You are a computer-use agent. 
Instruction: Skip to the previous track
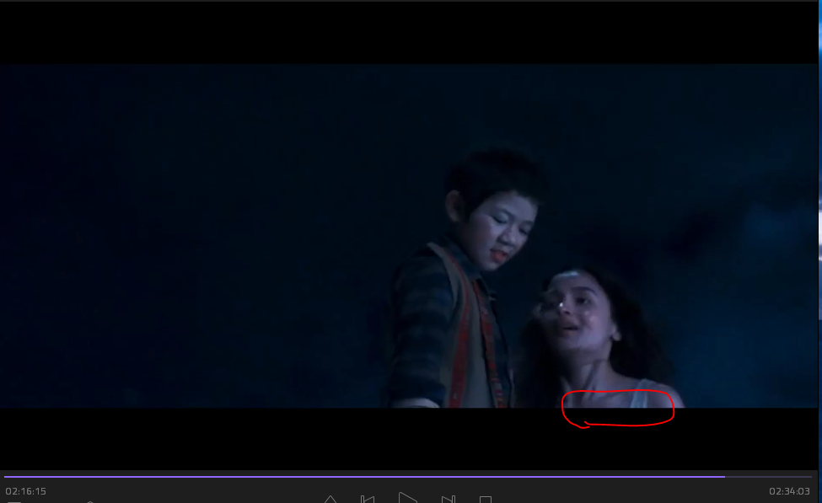pyautogui.click(x=367, y=499)
